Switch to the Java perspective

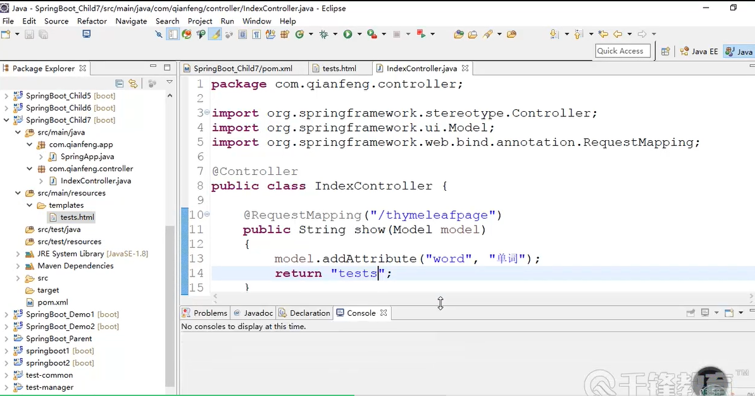(739, 51)
